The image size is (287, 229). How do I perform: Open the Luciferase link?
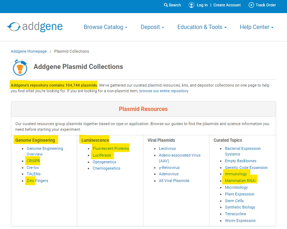tap(102, 155)
